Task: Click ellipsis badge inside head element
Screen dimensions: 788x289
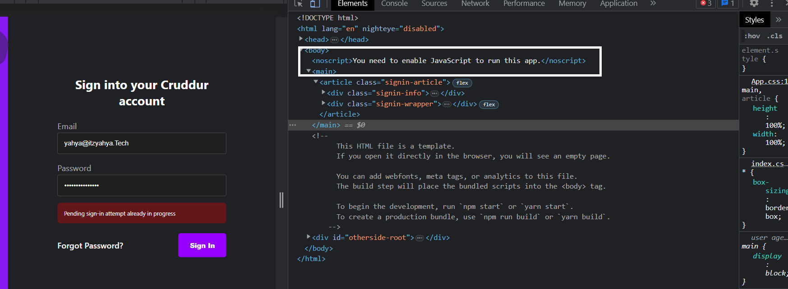Action: 335,40
